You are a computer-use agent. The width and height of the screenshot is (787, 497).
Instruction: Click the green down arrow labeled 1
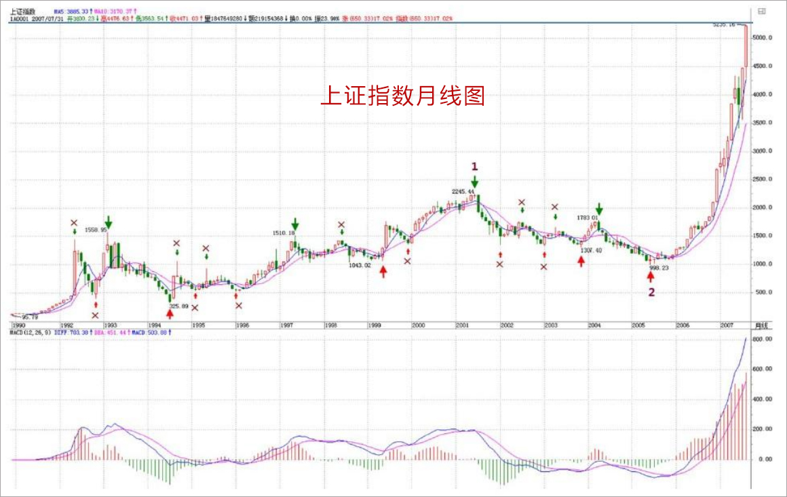click(x=475, y=181)
